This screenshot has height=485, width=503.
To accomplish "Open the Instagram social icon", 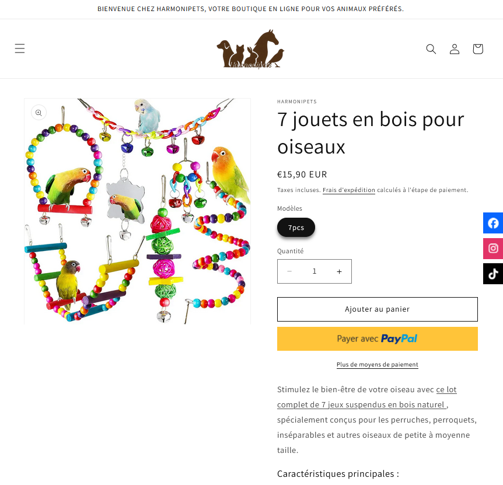I will tap(493, 248).
